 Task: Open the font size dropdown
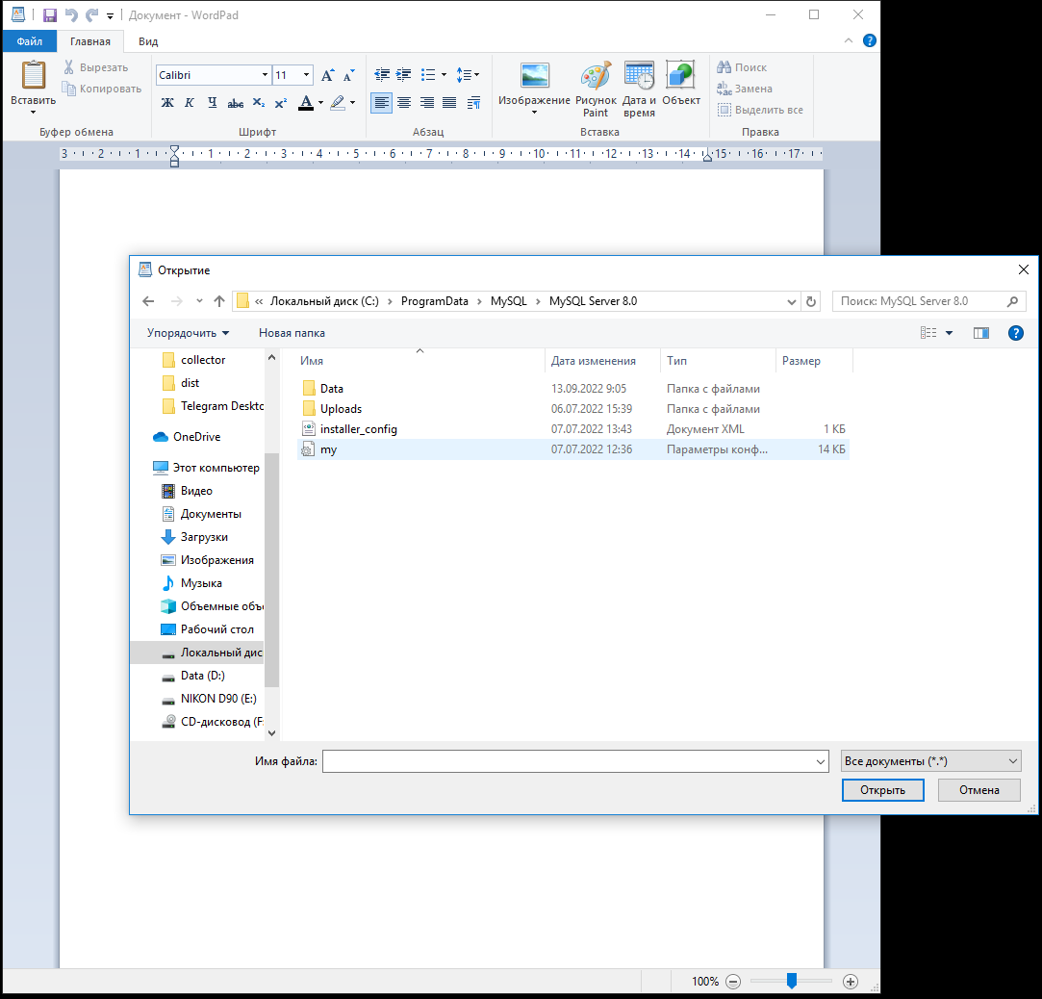point(307,75)
